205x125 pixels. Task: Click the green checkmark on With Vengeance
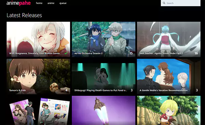pos(66,53)
